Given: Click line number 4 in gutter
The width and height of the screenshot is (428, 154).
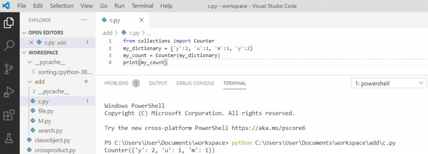Looking at the screenshot, I should pyautogui.click(x=110, y=63).
